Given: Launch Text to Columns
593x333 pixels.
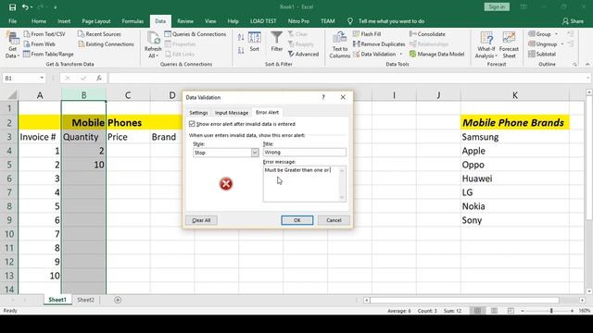Looking at the screenshot, I should coord(340,45).
